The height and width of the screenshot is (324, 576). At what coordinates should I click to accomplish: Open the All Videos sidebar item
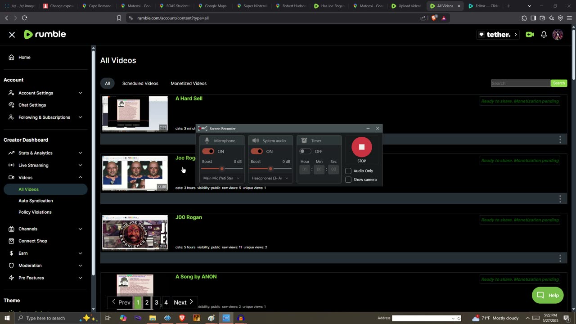[x=45, y=189]
